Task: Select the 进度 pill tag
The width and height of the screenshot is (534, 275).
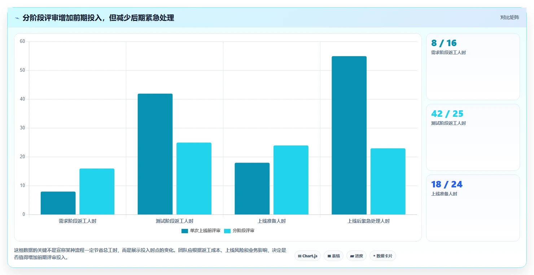Action: [356, 256]
